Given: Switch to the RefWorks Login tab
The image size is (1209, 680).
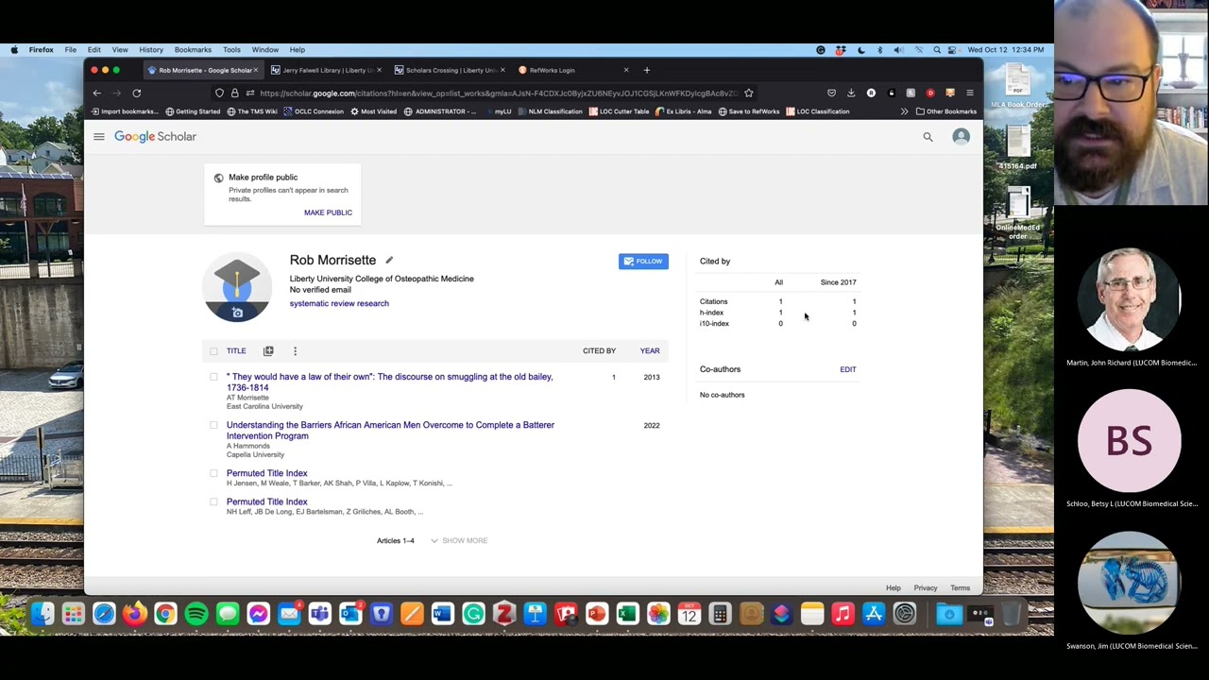Looking at the screenshot, I should tap(572, 70).
